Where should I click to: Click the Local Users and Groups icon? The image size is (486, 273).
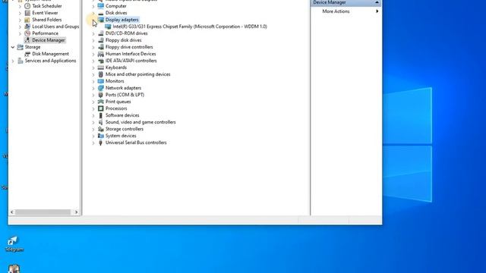point(27,27)
